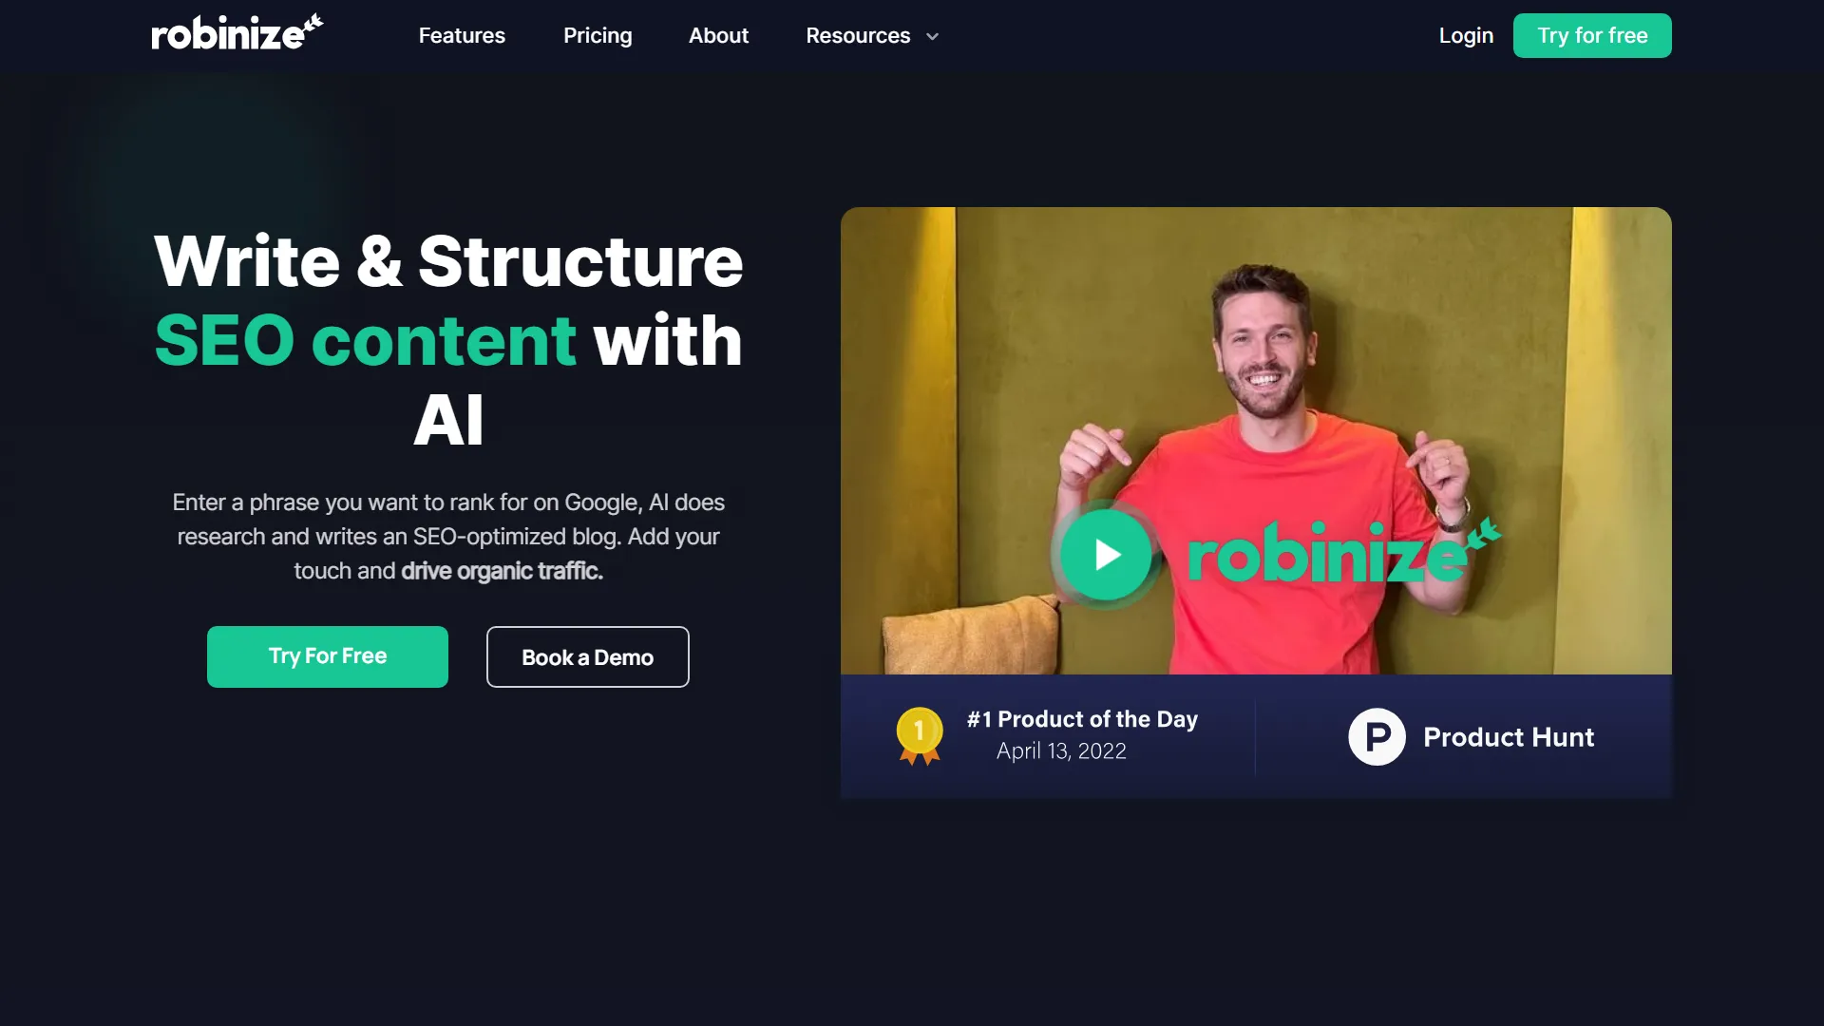Click the gold number one medal icon
1824x1026 pixels.
(919, 736)
